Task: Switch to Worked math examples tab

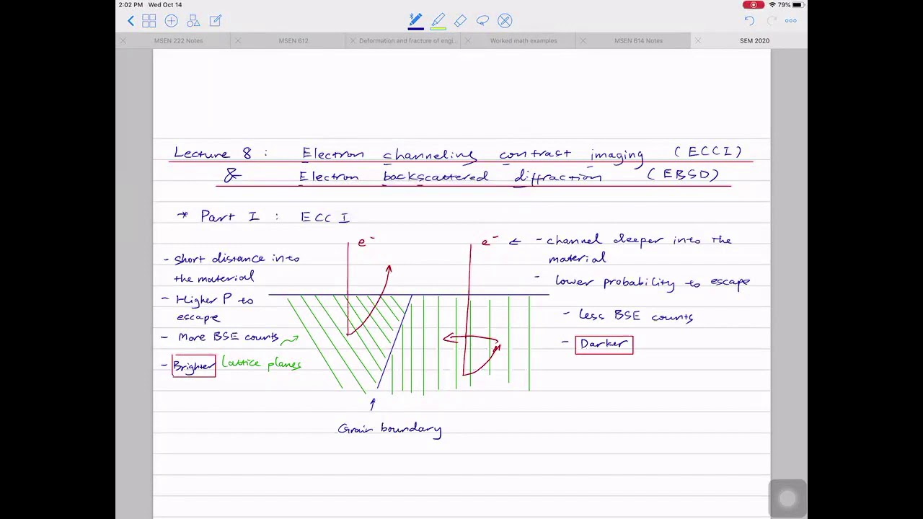Action: pyautogui.click(x=524, y=41)
